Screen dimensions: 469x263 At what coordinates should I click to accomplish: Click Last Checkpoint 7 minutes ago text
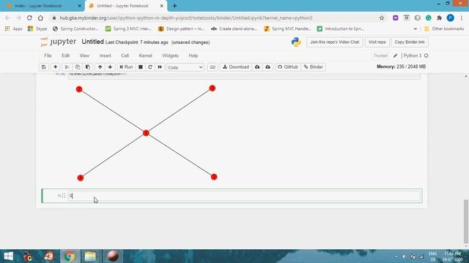click(137, 42)
